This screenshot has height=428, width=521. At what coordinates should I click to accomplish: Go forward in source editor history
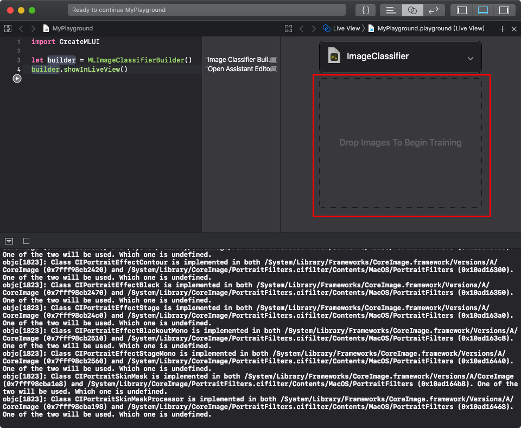(x=33, y=29)
